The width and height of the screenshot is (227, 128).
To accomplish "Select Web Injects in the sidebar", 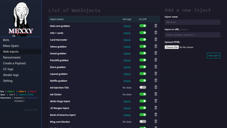I will (x=21, y=52).
